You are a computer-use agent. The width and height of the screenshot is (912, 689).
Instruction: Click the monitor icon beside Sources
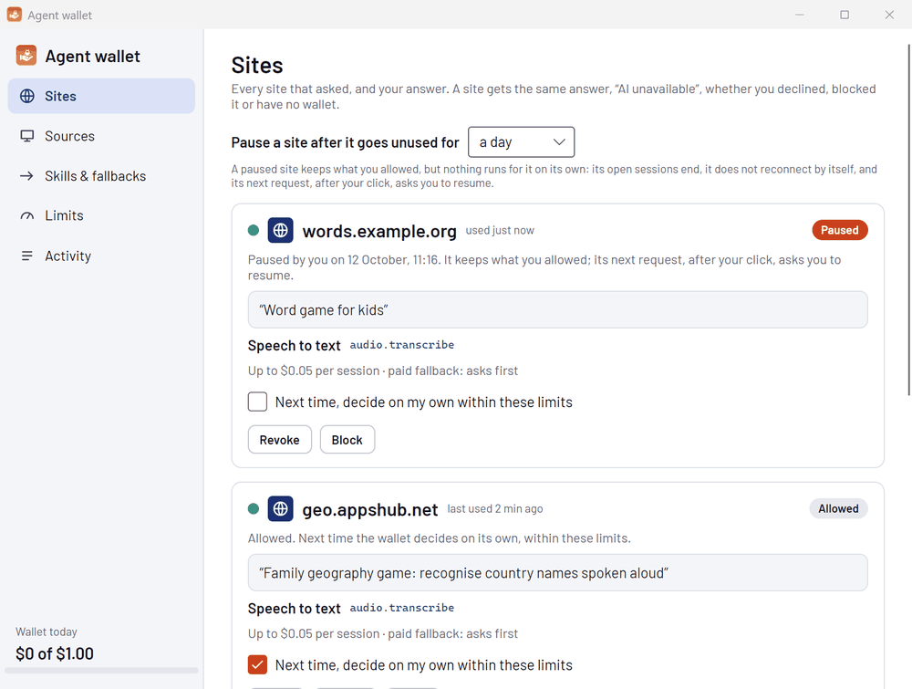[26, 136]
